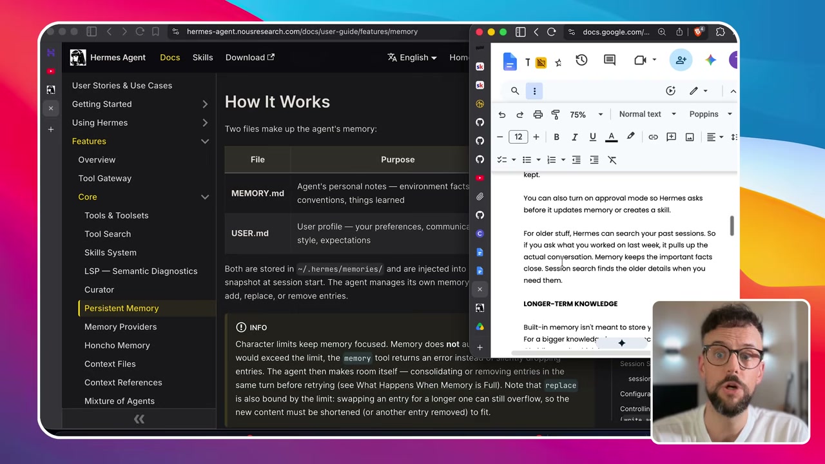Undo the last edit in Docs
The height and width of the screenshot is (464, 825).
click(502, 115)
